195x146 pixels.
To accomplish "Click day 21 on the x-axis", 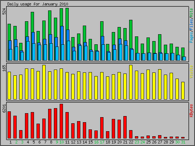I will (x=125, y=142).
